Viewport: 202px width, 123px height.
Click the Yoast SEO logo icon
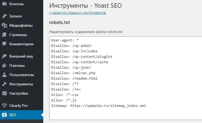(x=4, y=115)
